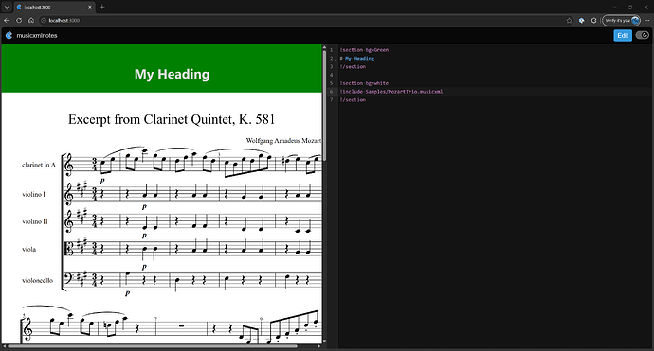
Task: Reload the page using the refresh icon
Action: coord(19,21)
